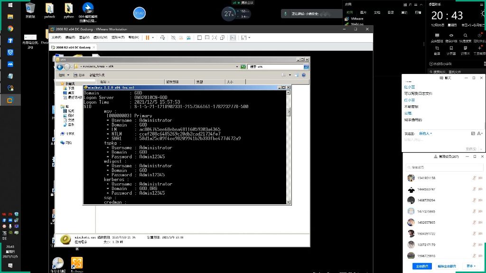Select 计算机 in the Explorer navigation tree
The height and width of the screenshot is (273, 486).
click(68, 134)
